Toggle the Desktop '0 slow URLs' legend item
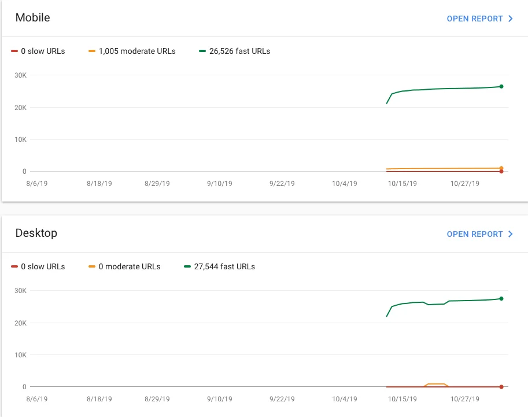Screen dimensions: 528x417 38,266
